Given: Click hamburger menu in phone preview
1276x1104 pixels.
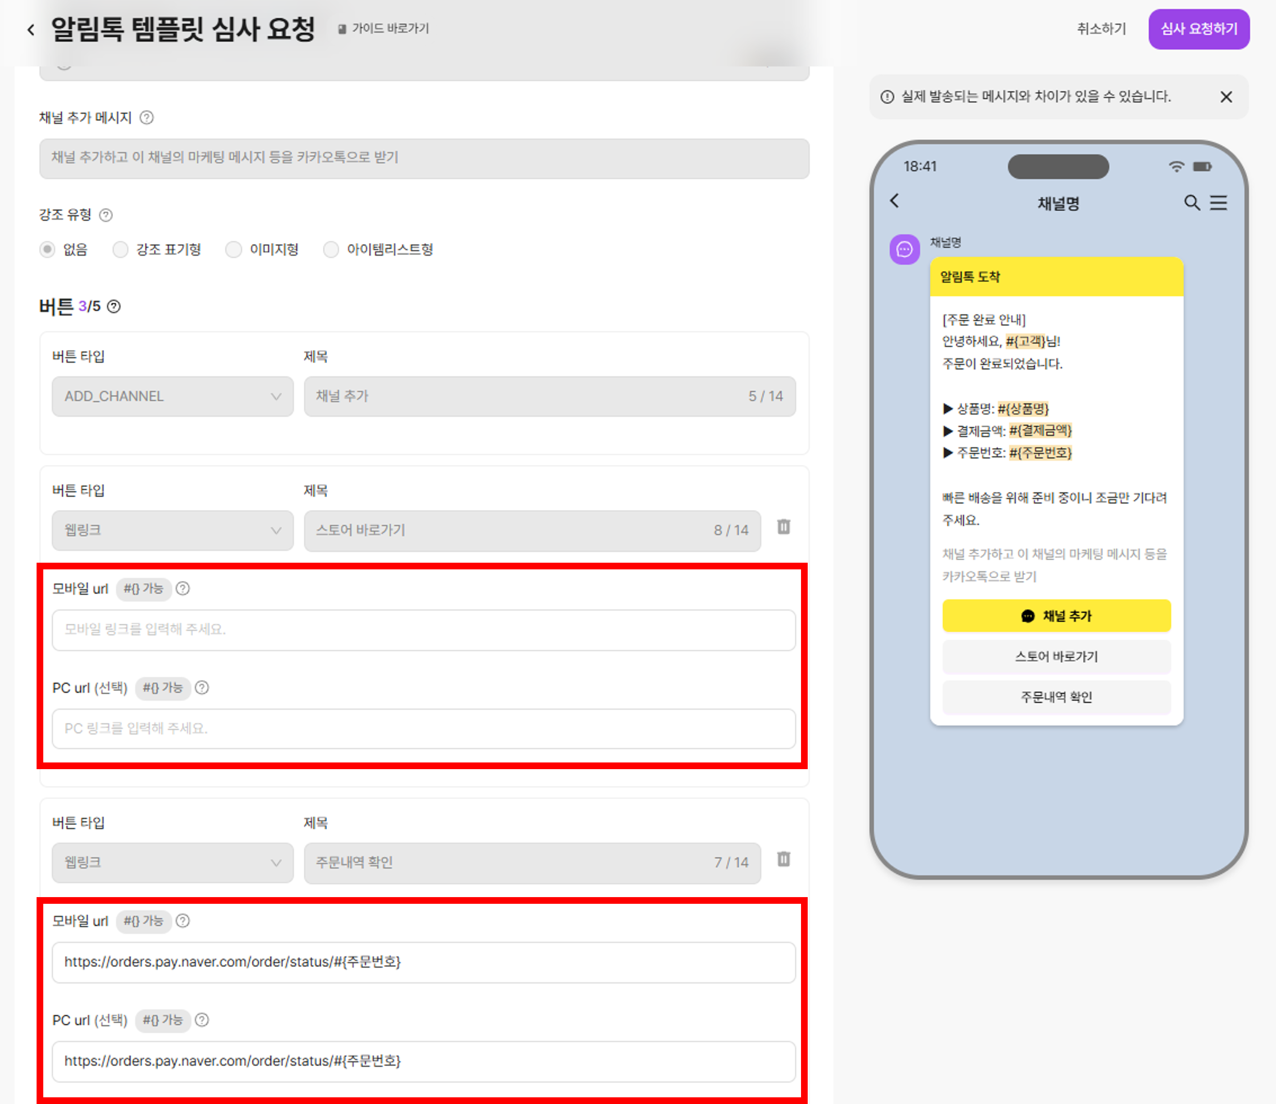Looking at the screenshot, I should coord(1218,203).
